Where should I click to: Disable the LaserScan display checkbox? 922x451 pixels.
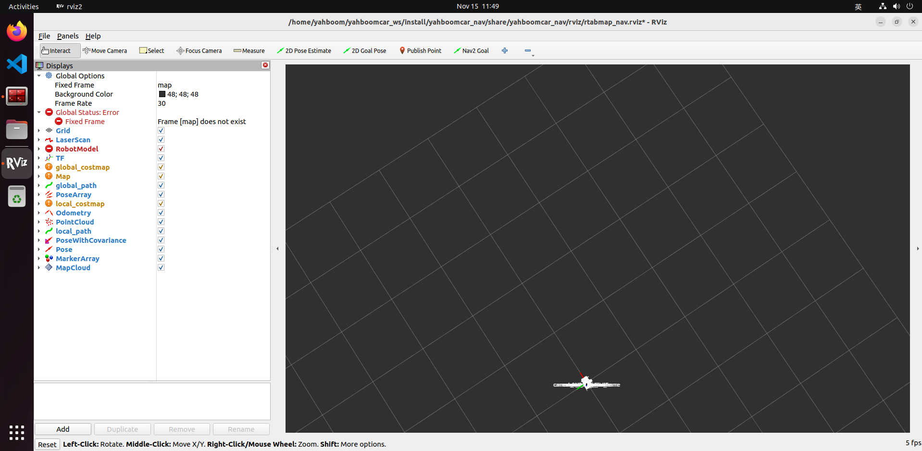click(161, 139)
